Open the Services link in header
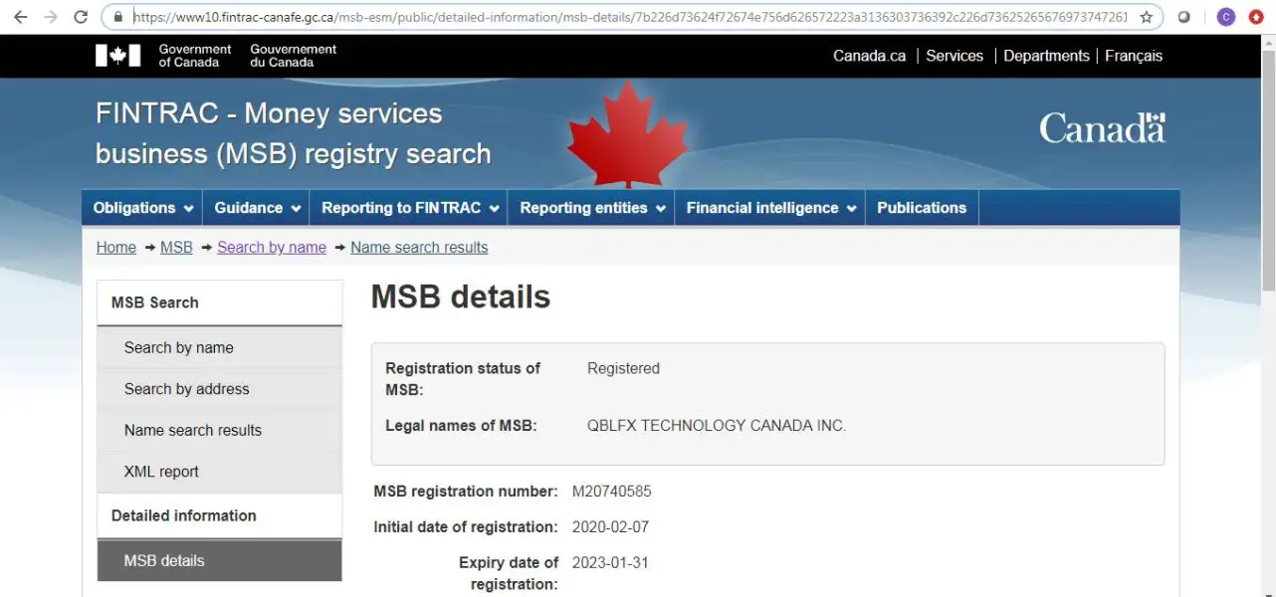The width and height of the screenshot is (1276, 597). point(955,56)
